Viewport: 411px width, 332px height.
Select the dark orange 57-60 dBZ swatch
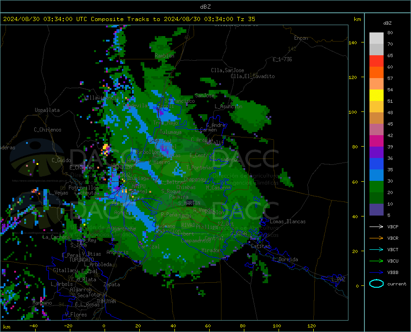[376, 73]
